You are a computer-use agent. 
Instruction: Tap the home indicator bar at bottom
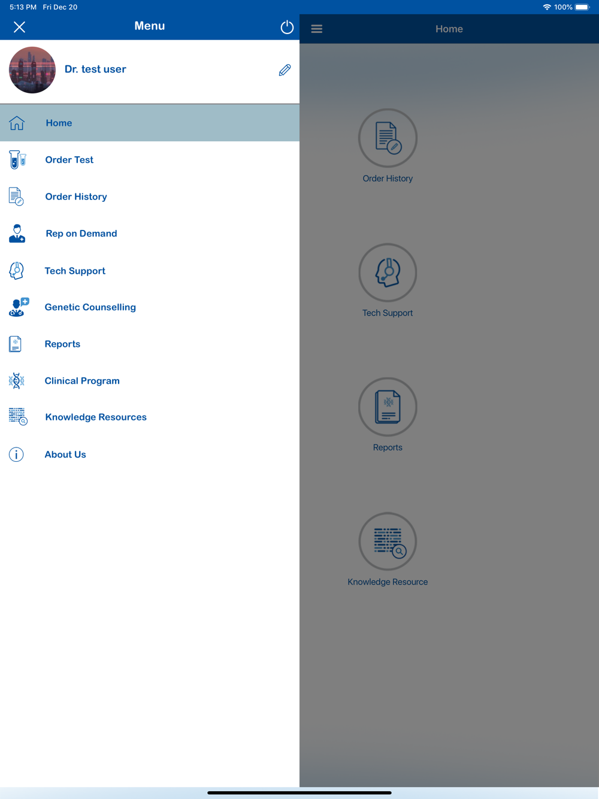click(299, 792)
